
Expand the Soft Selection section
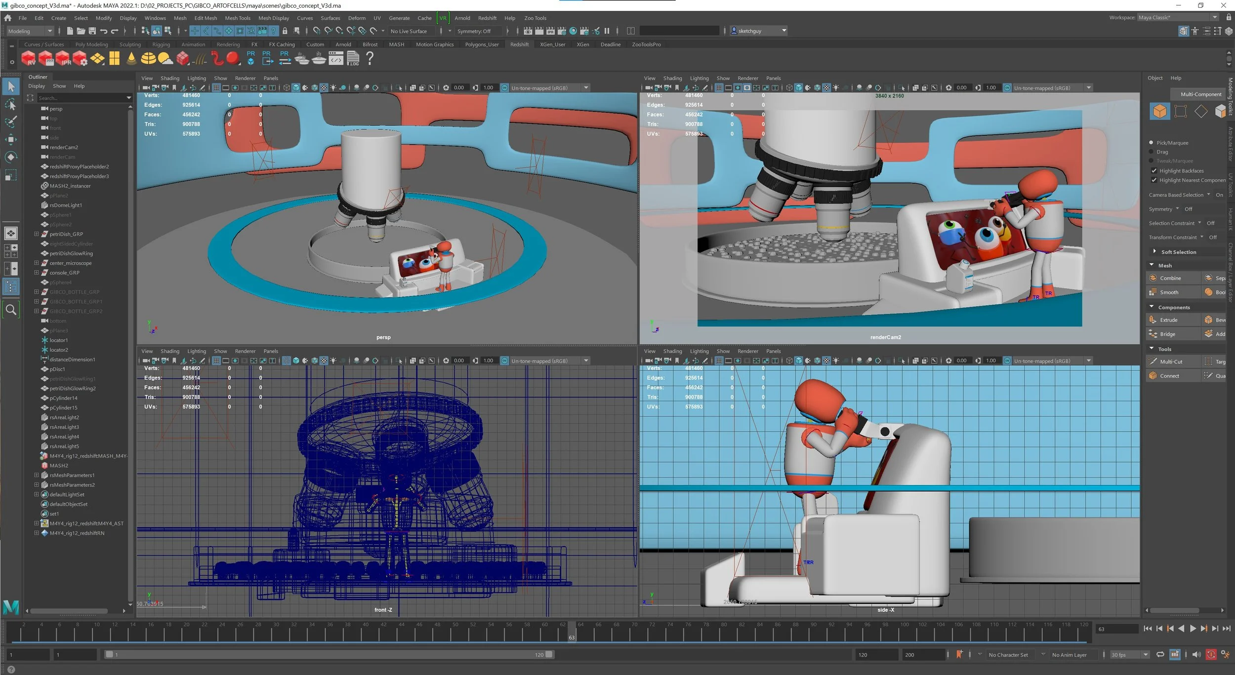click(1154, 252)
